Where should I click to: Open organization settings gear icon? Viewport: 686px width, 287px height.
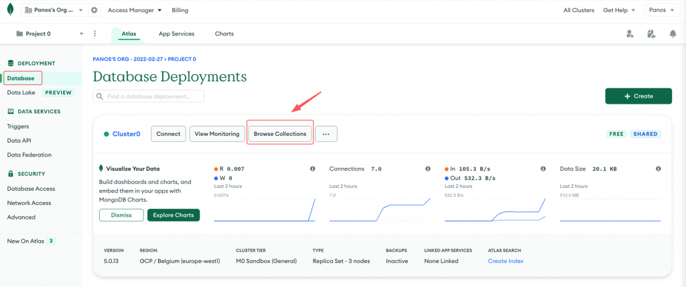(94, 10)
